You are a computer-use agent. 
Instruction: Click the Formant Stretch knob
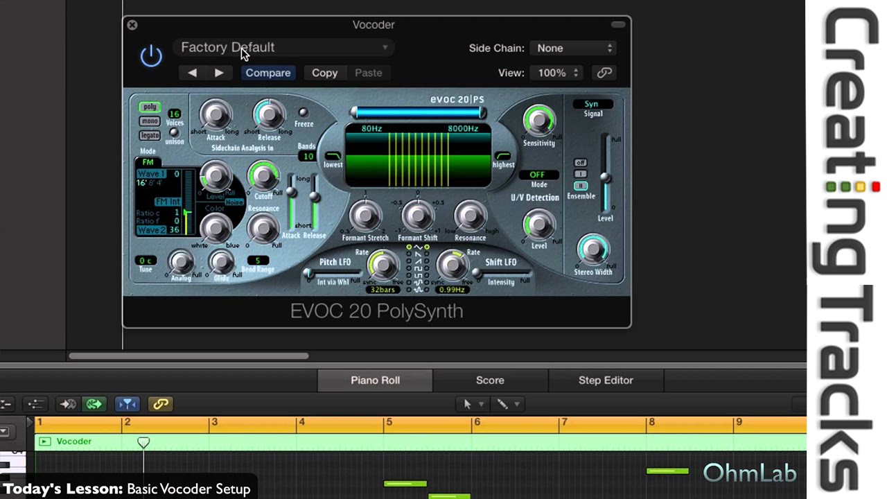365,216
